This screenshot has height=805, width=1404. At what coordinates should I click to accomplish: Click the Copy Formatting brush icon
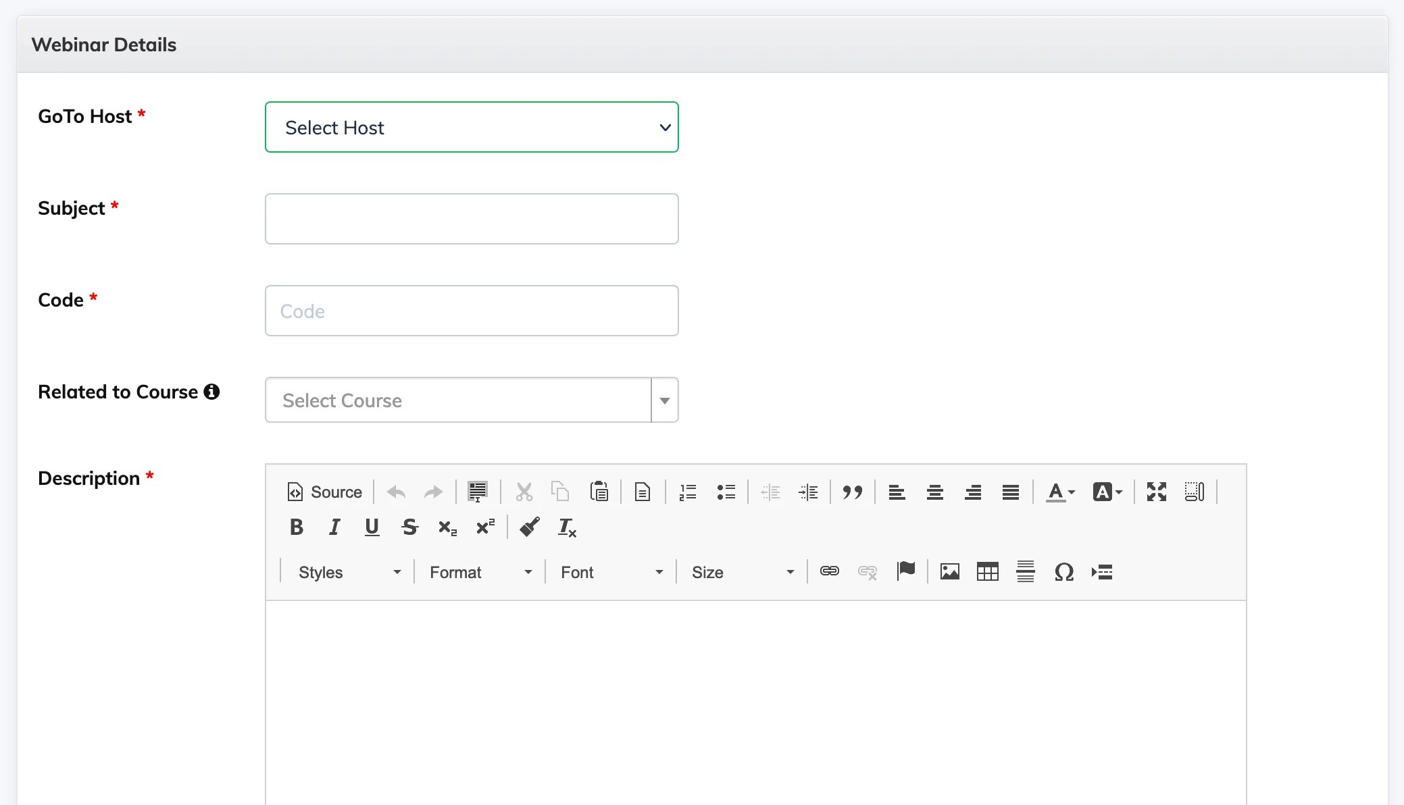530,527
